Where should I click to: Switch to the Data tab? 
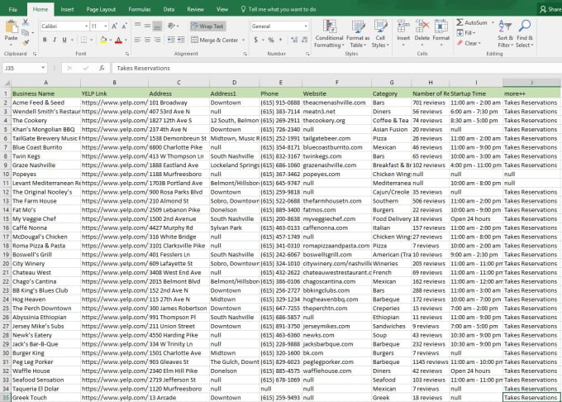(169, 9)
